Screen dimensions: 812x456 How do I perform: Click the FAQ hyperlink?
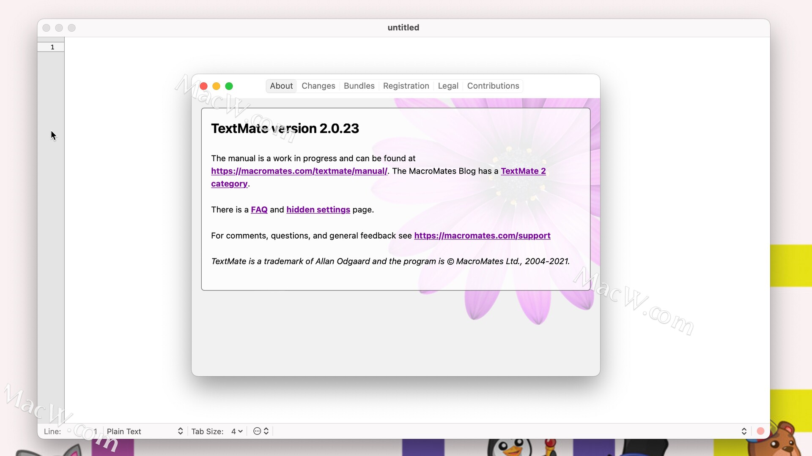coord(259,209)
